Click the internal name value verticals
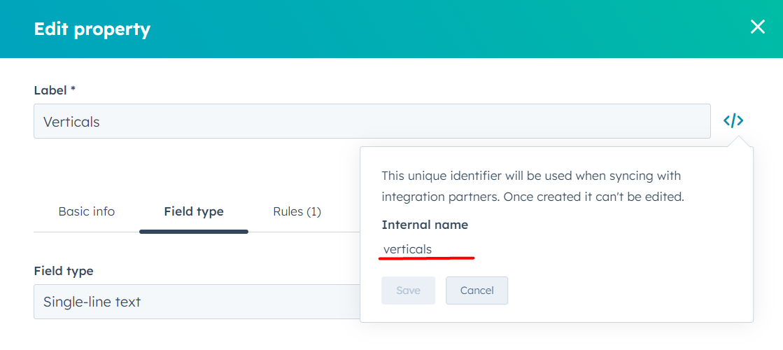 pyautogui.click(x=407, y=249)
